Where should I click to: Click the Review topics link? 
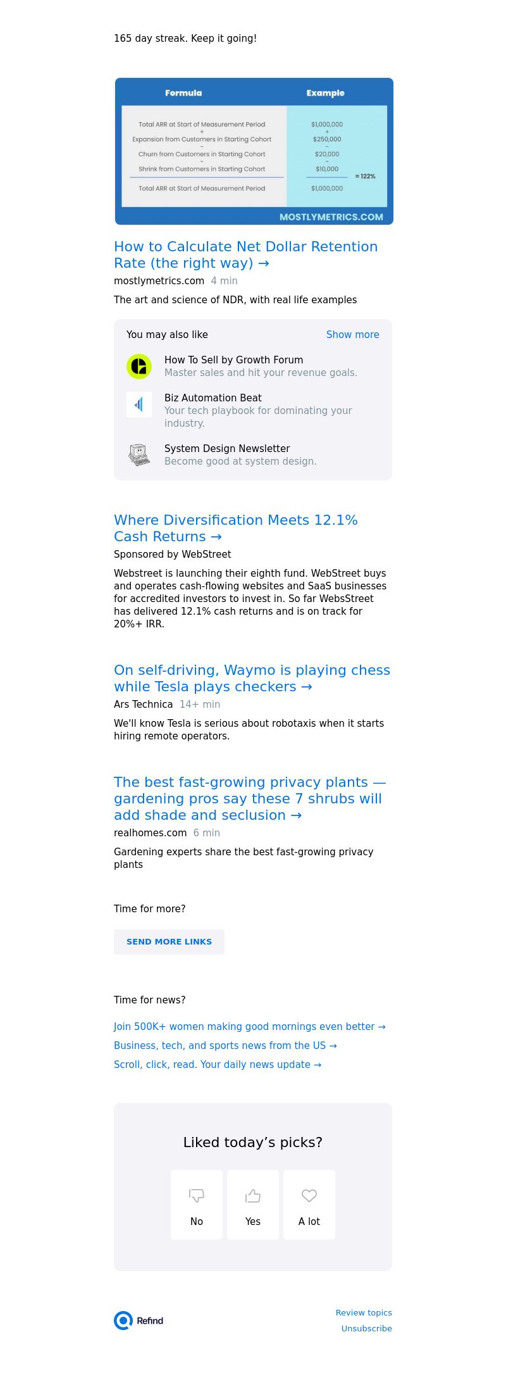tap(364, 1313)
